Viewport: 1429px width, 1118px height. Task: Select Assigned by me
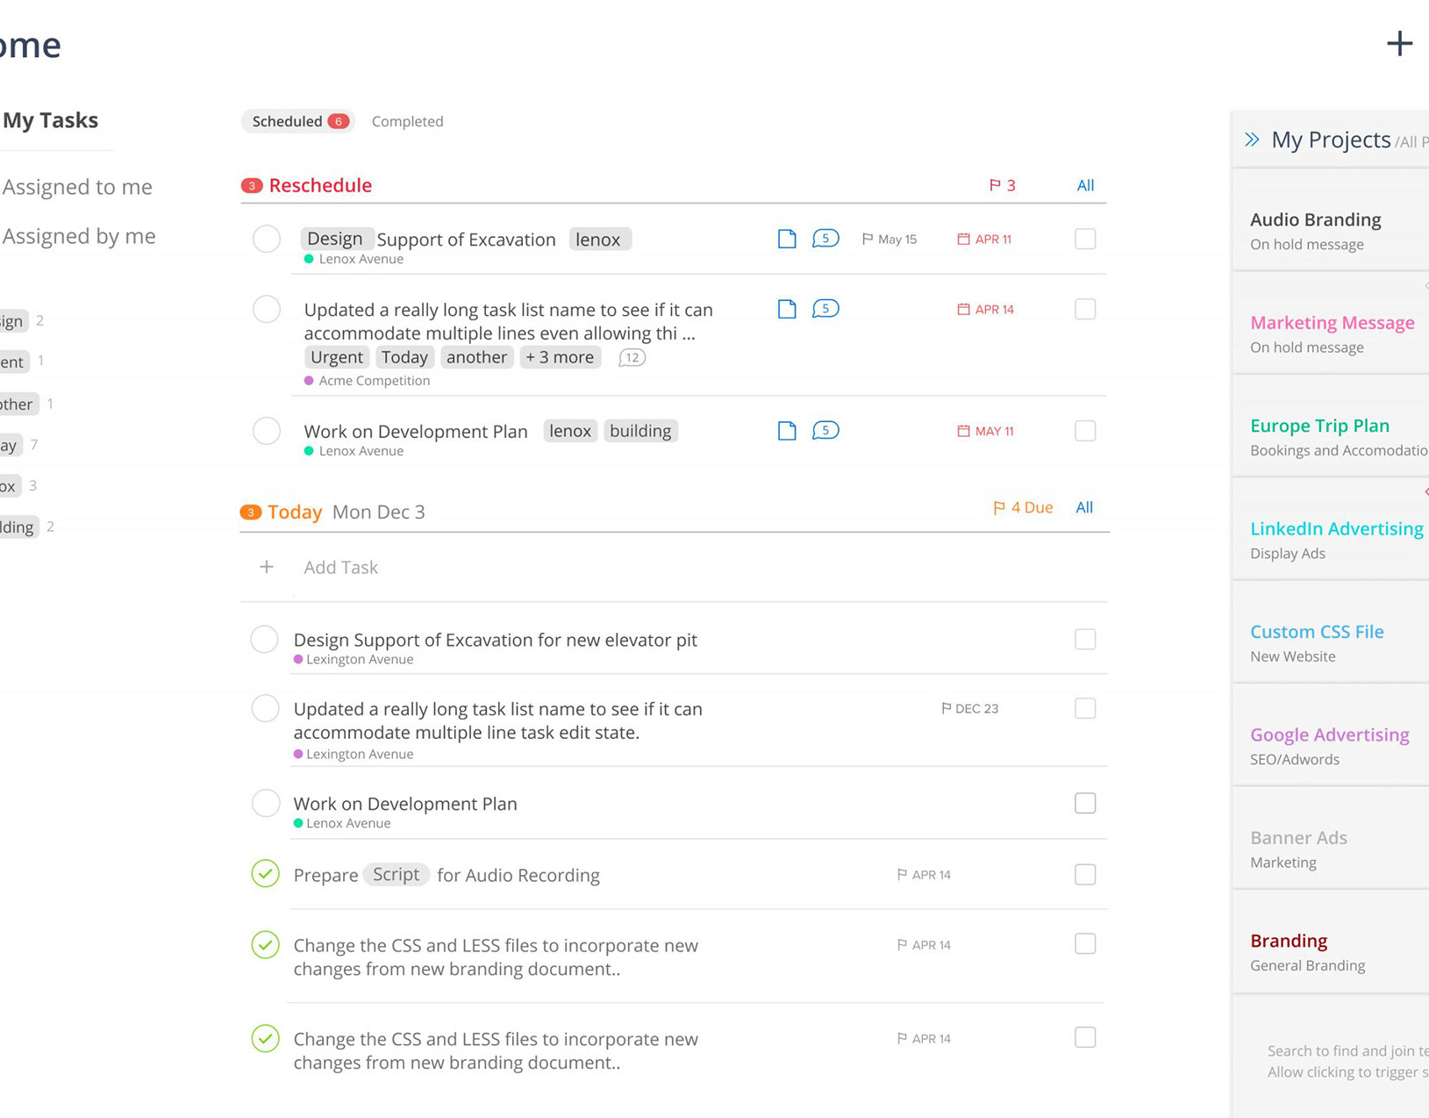click(79, 236)
